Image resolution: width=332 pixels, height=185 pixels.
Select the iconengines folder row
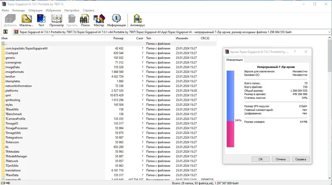[108, 62]
